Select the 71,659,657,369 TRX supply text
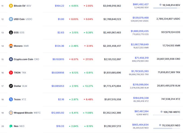Screen dimensions: 183x133 [169, 72]
